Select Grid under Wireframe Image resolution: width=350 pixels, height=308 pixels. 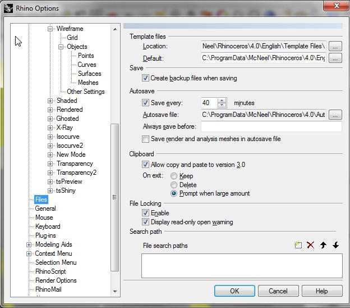(x=72, y=38)
